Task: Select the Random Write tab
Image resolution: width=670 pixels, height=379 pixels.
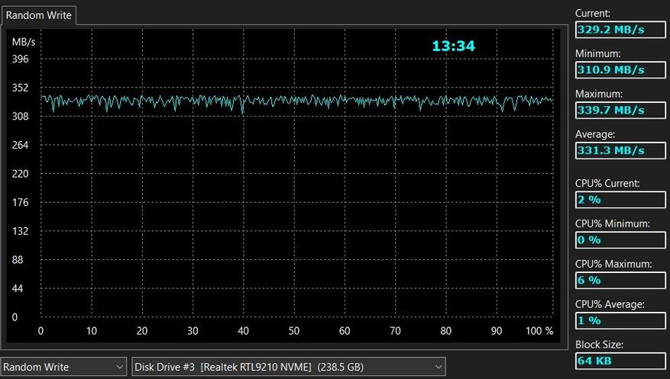Action: [38, 15]
